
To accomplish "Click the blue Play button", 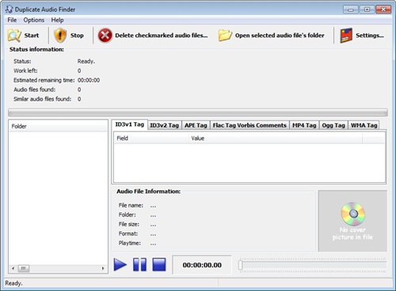I will [120, 265].
